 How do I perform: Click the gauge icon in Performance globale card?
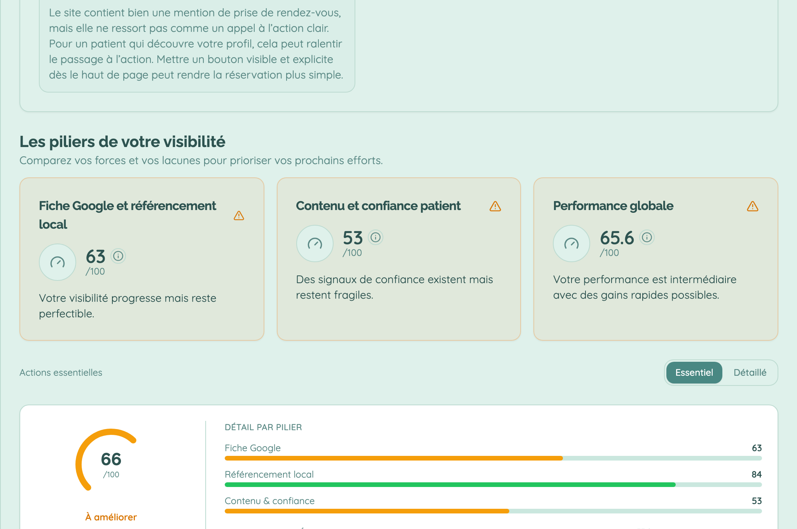point(571,243)
